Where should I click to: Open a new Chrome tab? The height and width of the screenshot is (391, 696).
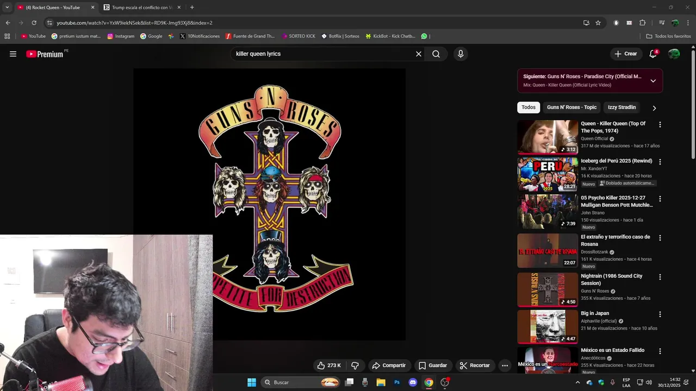click(192, 8)
